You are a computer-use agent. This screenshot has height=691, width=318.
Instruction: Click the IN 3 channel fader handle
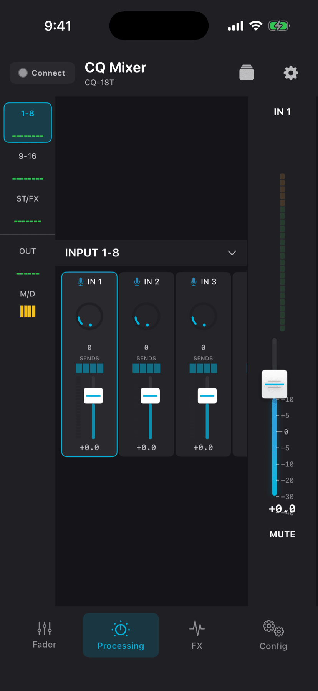[207, 396]
